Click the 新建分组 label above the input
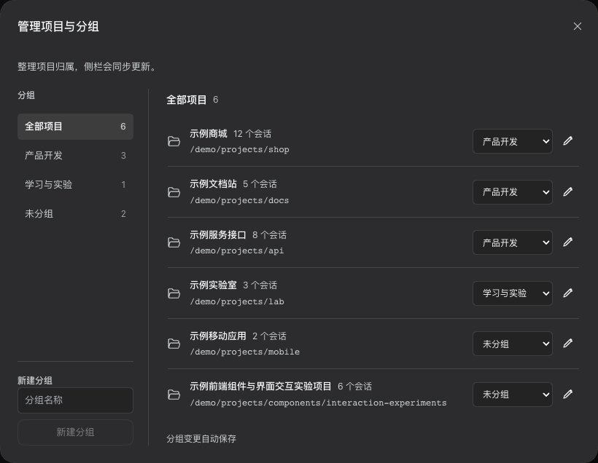The height and width of the screenshot is (463, 598). pyautogui.click(x=35, y=381)
